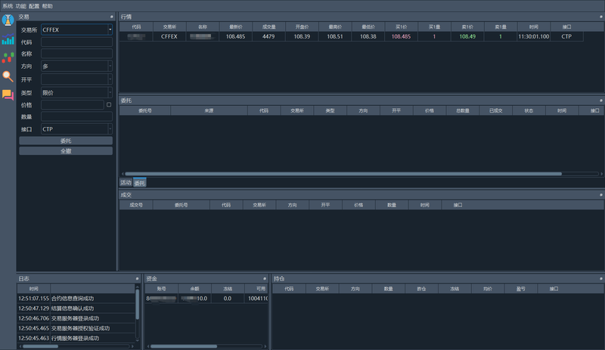
Task: Sort 行情 table by 最高价 column header
Action: [335, 27]
